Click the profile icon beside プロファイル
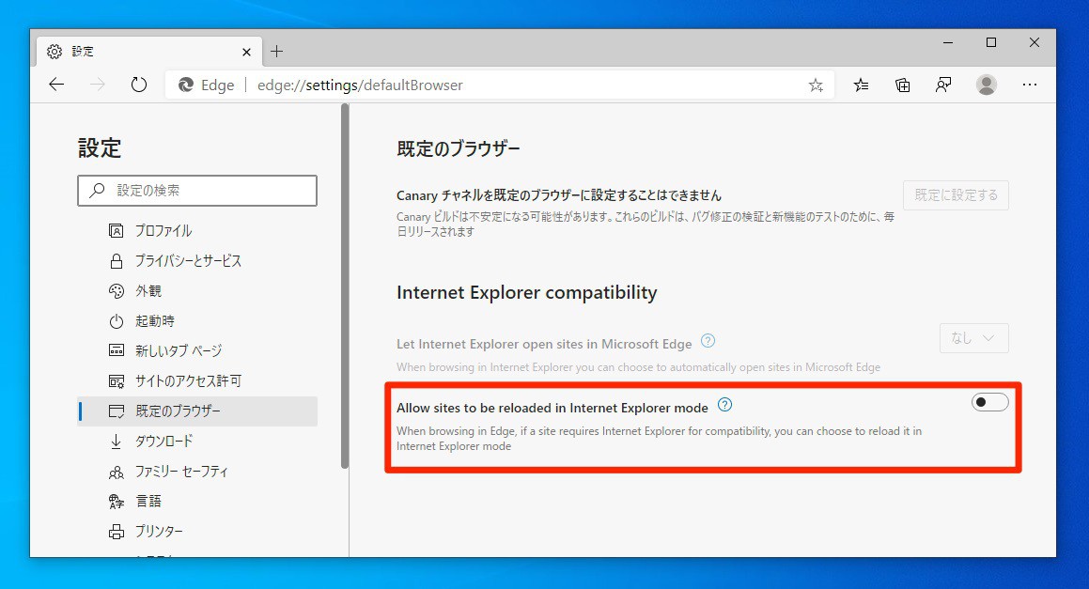This screenshot has height=589, width=1089. point(116,230)
